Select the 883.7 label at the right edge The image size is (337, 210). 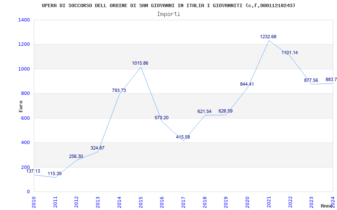pos(331,79)
